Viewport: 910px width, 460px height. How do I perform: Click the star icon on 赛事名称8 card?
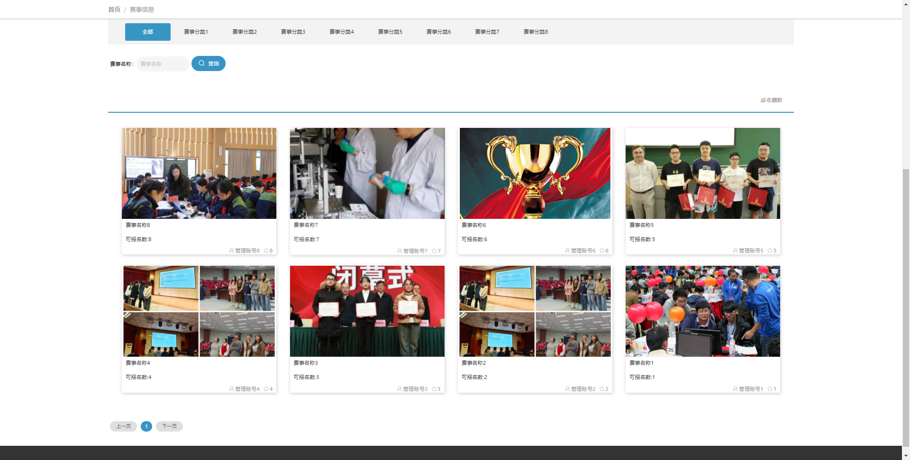click(x=266, y=251)
